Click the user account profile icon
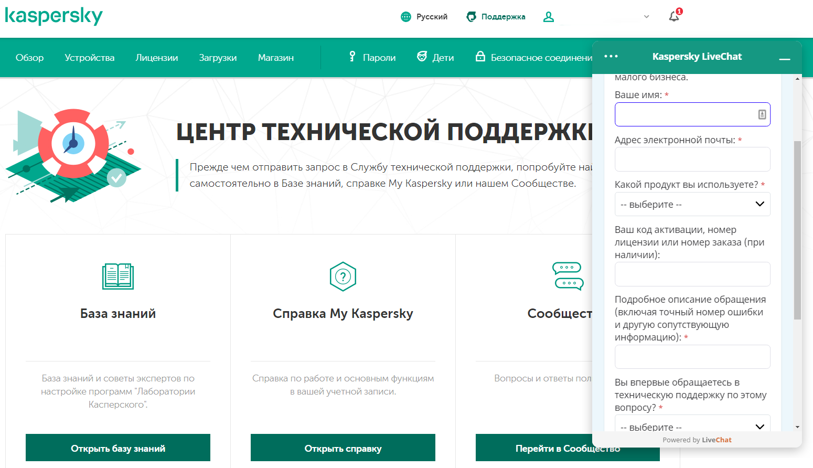 pyautogui.click(x=549, y=17)
